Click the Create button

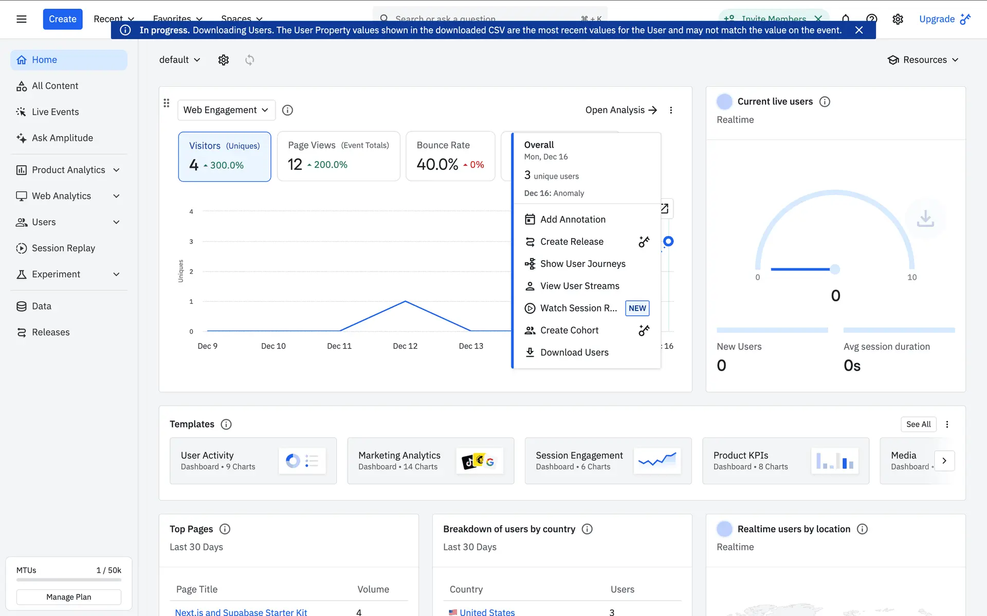click(62, 19)
